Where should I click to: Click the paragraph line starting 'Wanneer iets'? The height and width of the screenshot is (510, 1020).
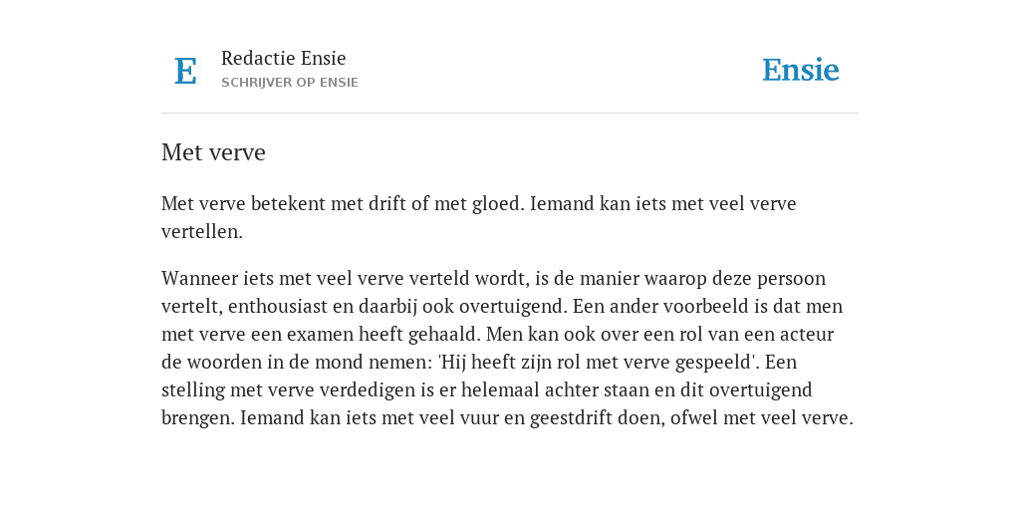click(494, 279)
